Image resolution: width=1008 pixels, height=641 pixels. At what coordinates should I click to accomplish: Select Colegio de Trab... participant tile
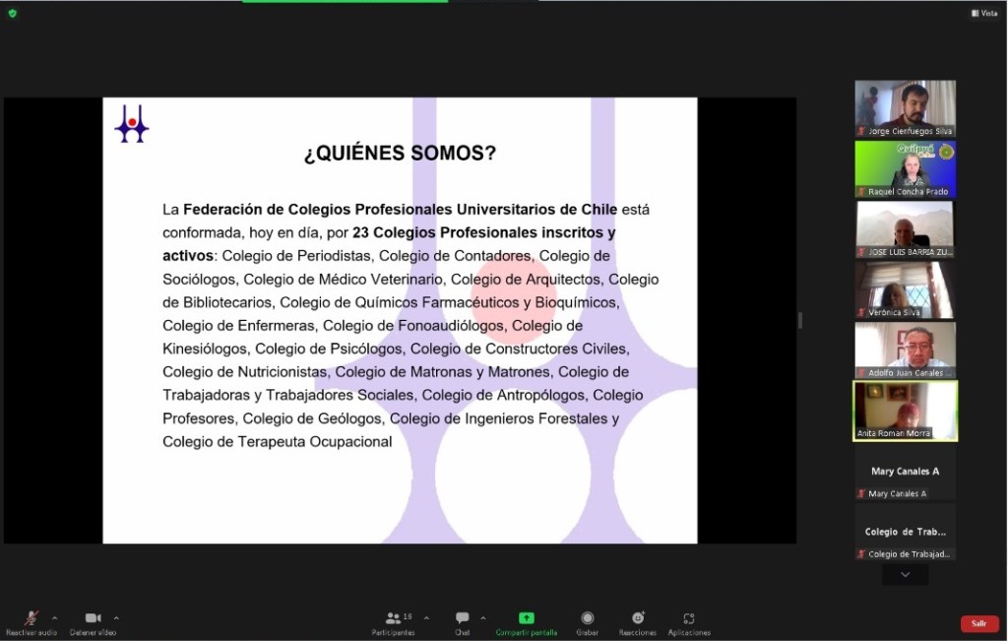click(x=906, y=533)
